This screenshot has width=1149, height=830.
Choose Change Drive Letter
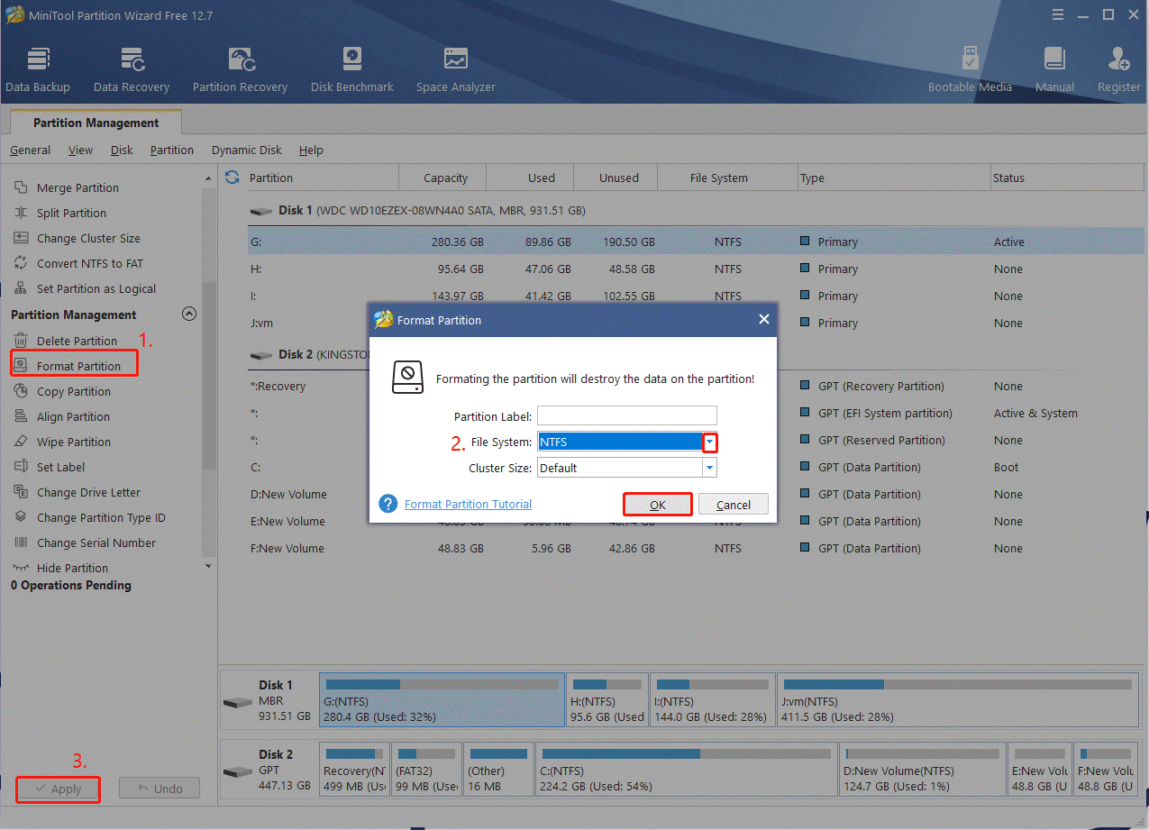tap(88, 492)
